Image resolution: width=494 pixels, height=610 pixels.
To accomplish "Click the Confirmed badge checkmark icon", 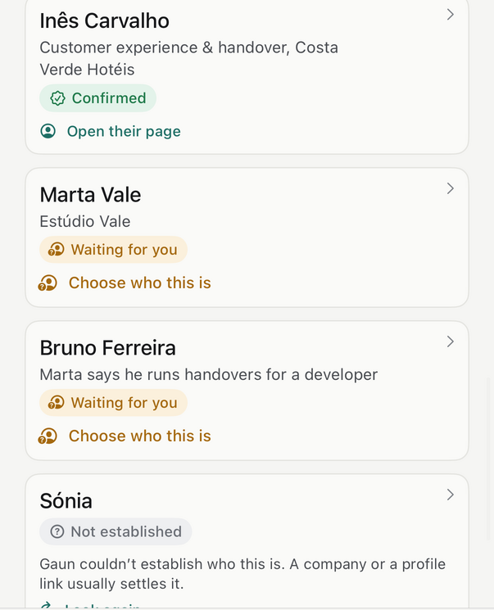I will [57, 98].
